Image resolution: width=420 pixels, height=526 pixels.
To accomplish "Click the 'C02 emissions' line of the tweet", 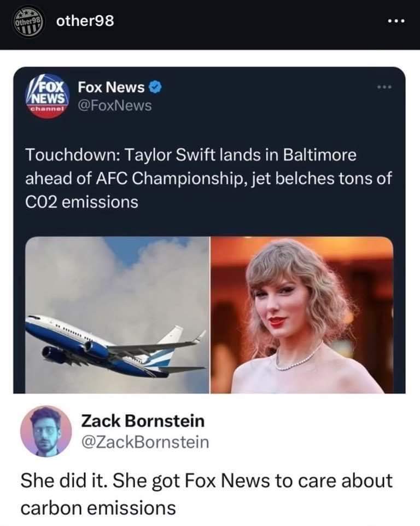I will pyautogui.click(x=81, y=202).
